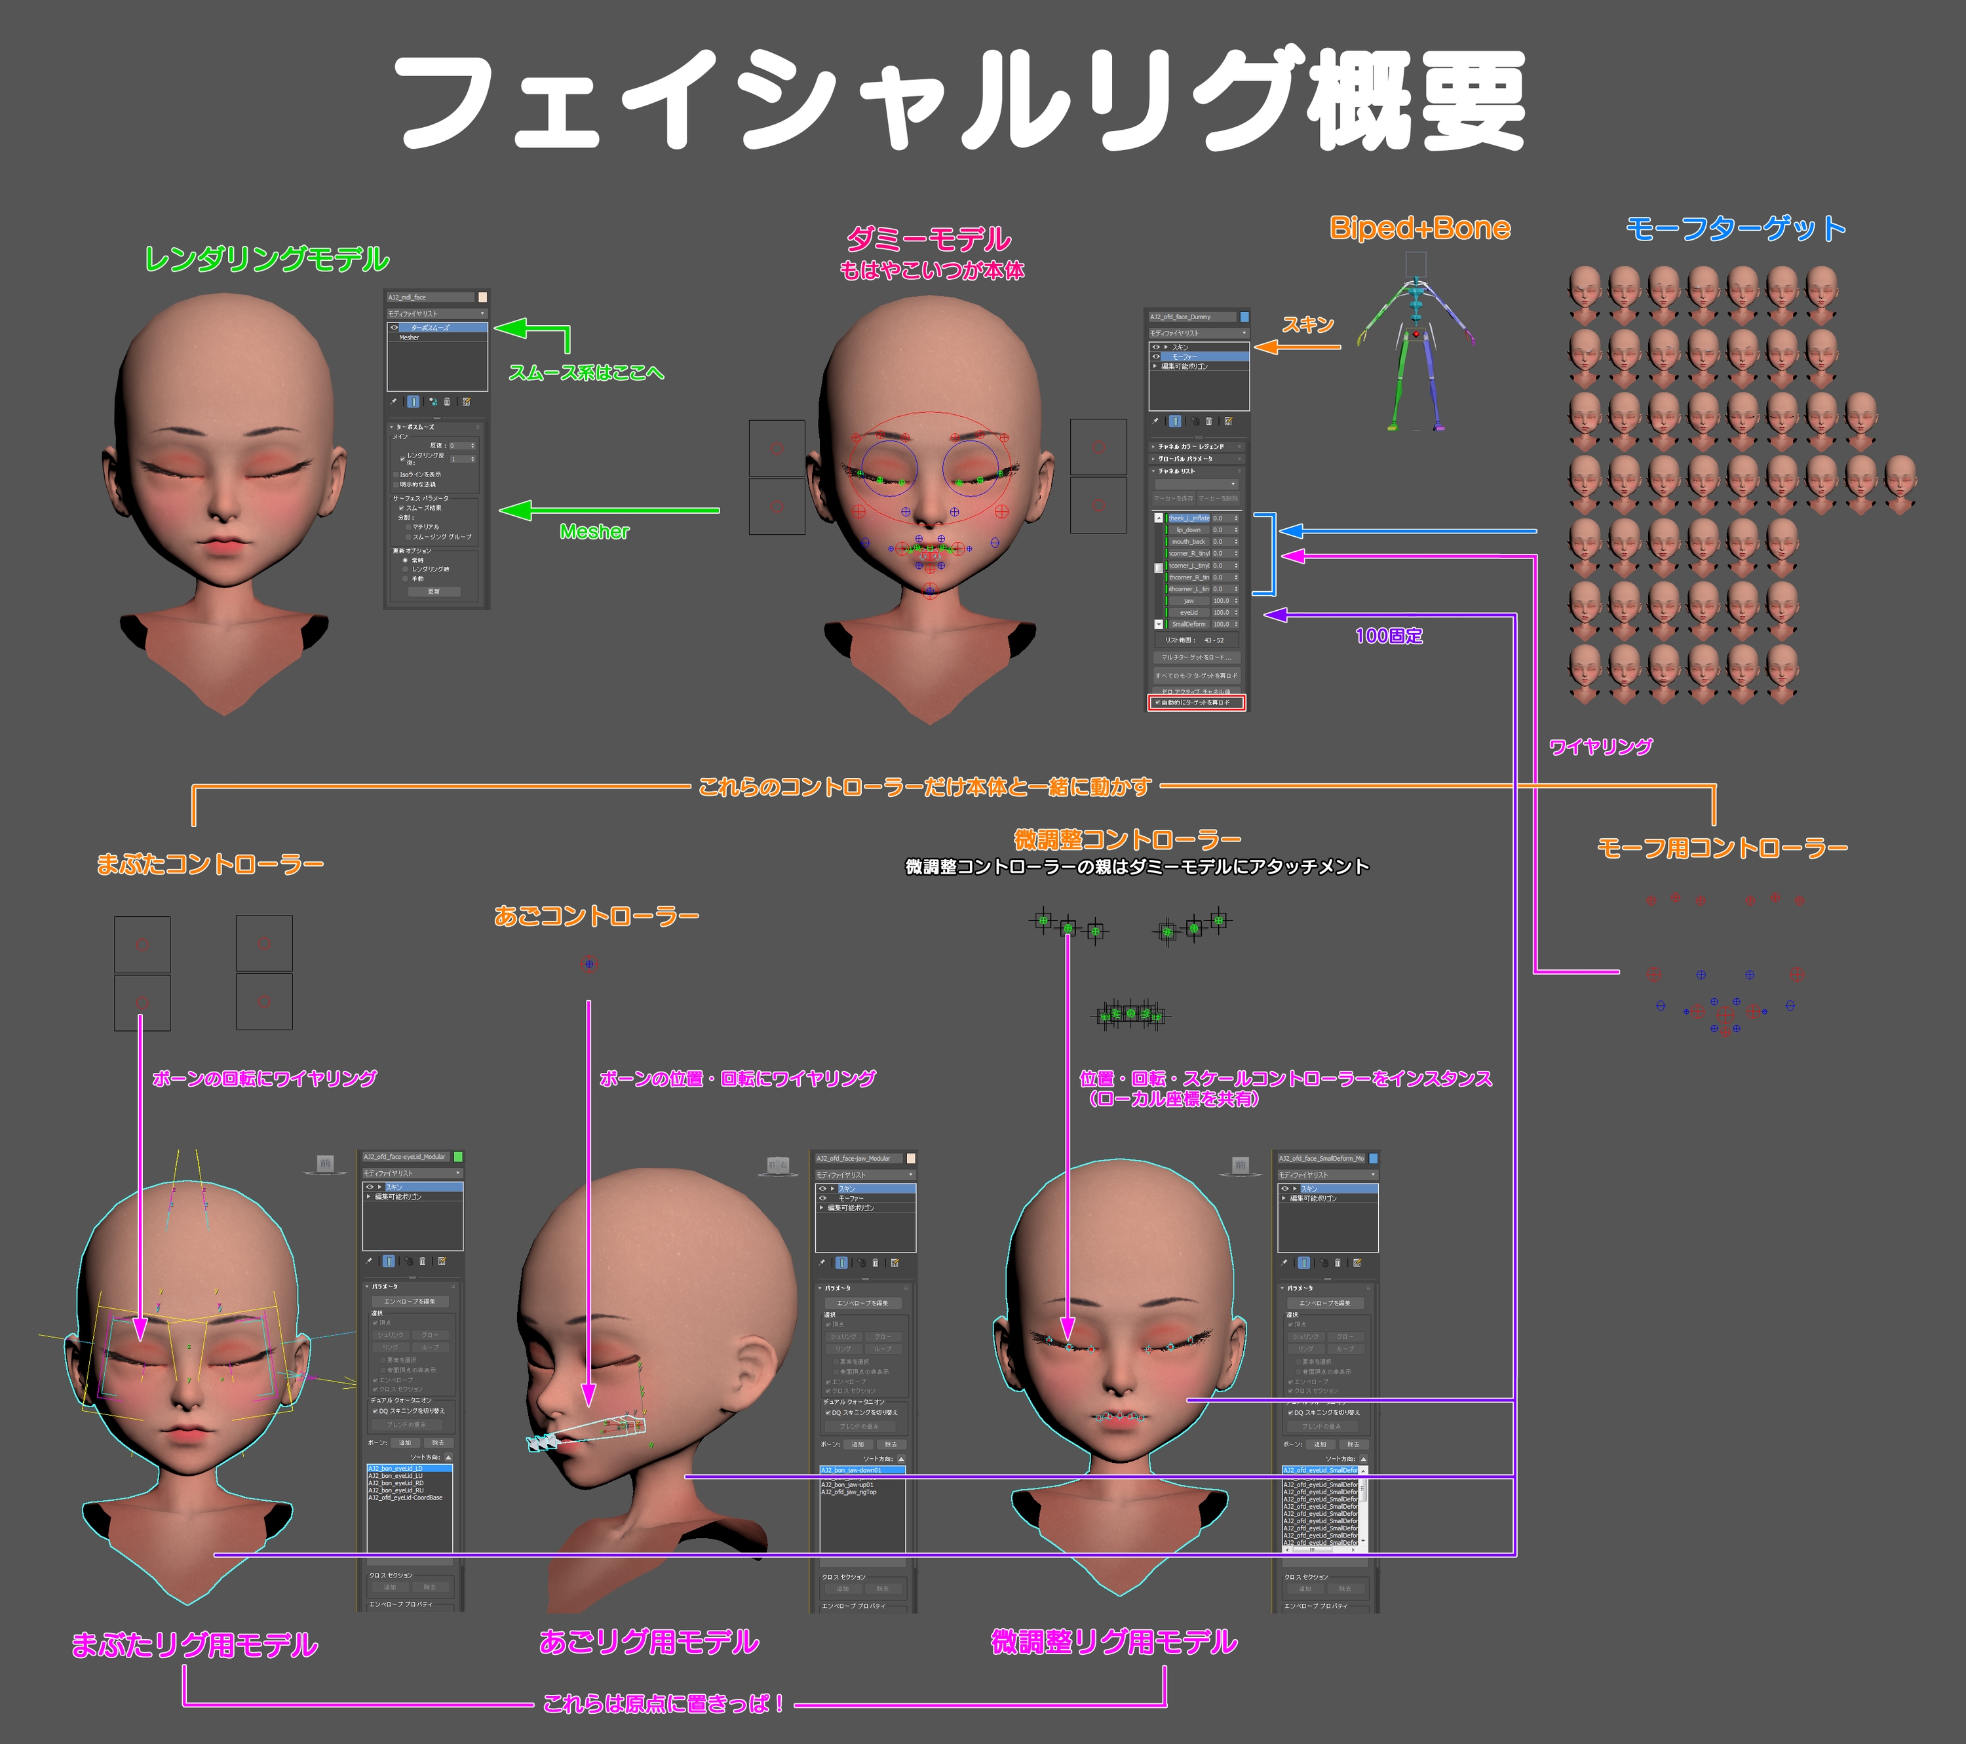Click the object color swatch next to AJ2_mdl_face
Viewport: 1966px width, 1744px height.
click(483, 298)
